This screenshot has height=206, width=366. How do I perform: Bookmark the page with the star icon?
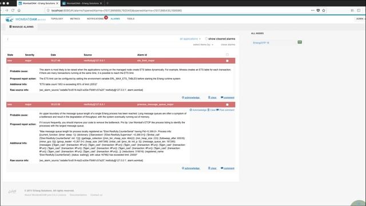coord(324,10)
